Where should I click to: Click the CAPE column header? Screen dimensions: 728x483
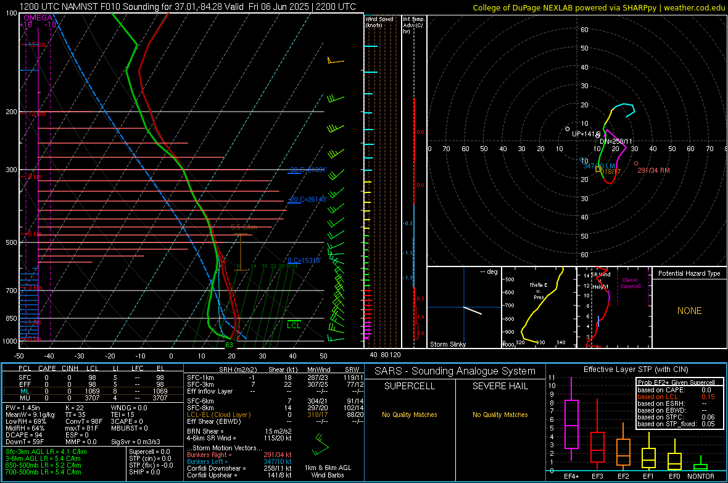point(47,368)
